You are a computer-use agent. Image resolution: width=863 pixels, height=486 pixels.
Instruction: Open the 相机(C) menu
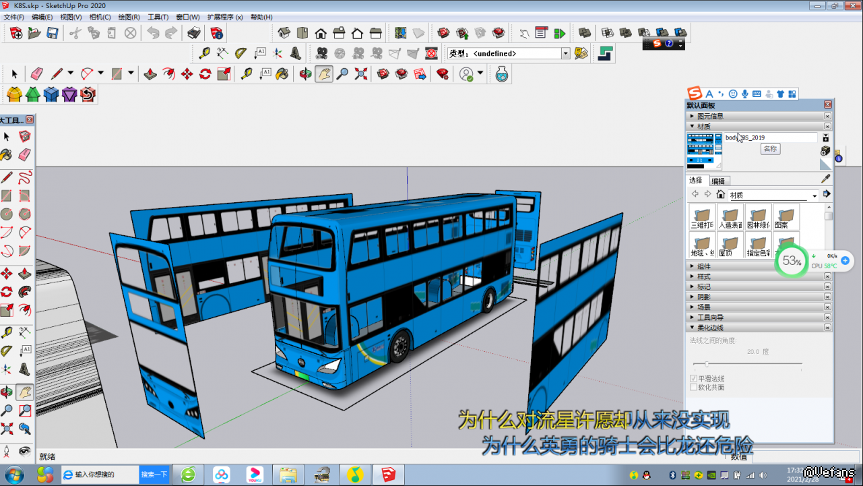(100, 17)
